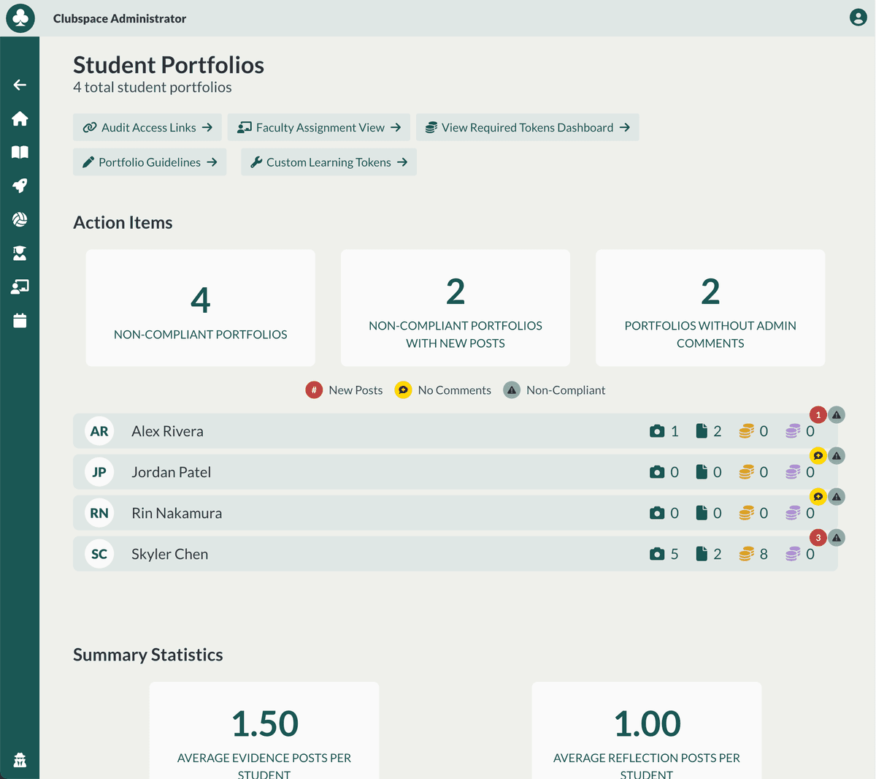The image size is (876, 779).
Task: Click Jordan Patel's yellow no-comments badge
Action: tap(818, 456)
